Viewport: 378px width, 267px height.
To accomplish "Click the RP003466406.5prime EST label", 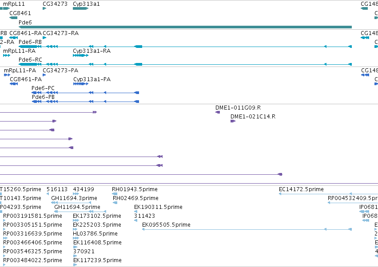I will pos(32,243).
